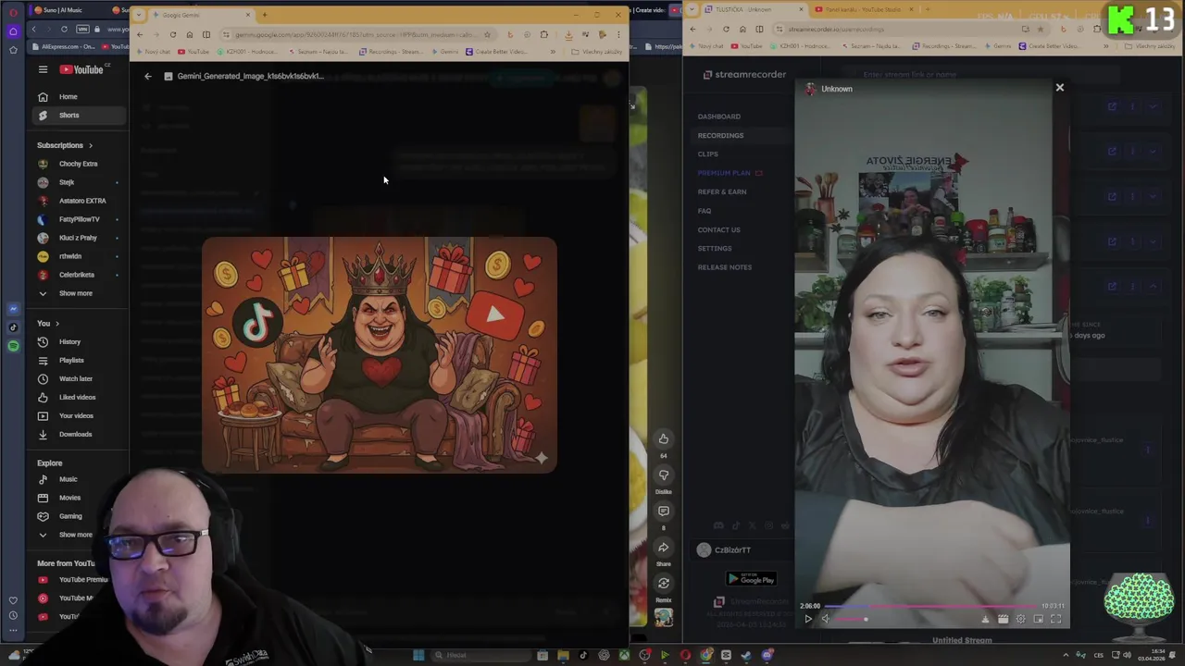Screen dimensions: 1185x666
Task: Open Release Notes in StreamRecorder sidebar
Action: coord(725,267)
